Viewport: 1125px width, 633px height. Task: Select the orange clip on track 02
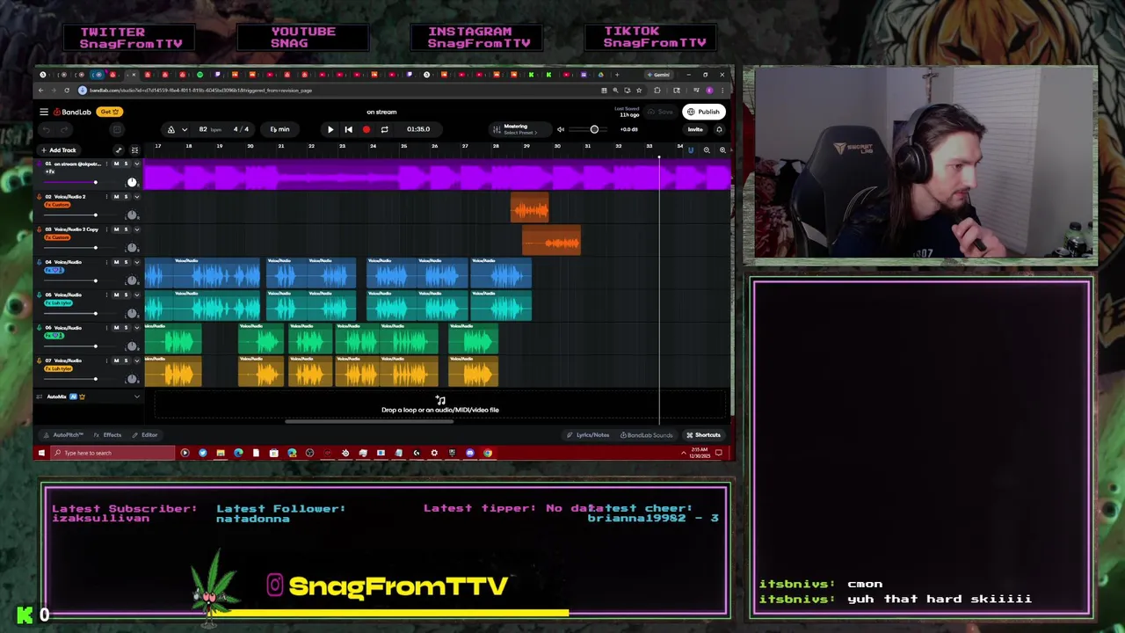pyautogui.click(x=530, y=207)
